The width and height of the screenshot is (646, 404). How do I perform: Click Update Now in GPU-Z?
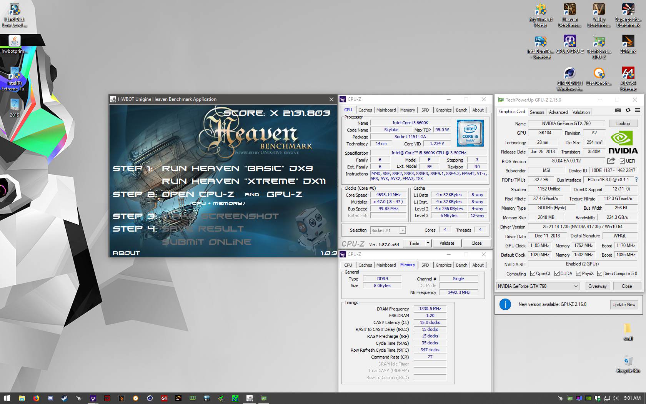624,305
